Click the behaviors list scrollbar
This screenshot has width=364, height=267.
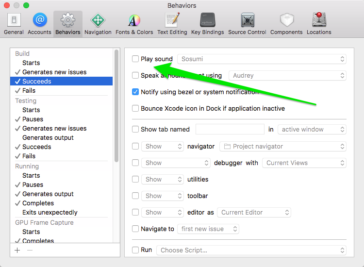116,106
